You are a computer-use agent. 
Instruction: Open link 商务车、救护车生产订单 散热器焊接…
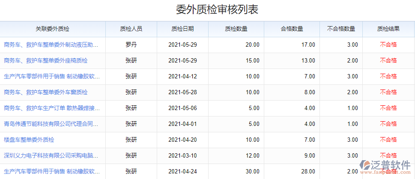coord(51,108)
